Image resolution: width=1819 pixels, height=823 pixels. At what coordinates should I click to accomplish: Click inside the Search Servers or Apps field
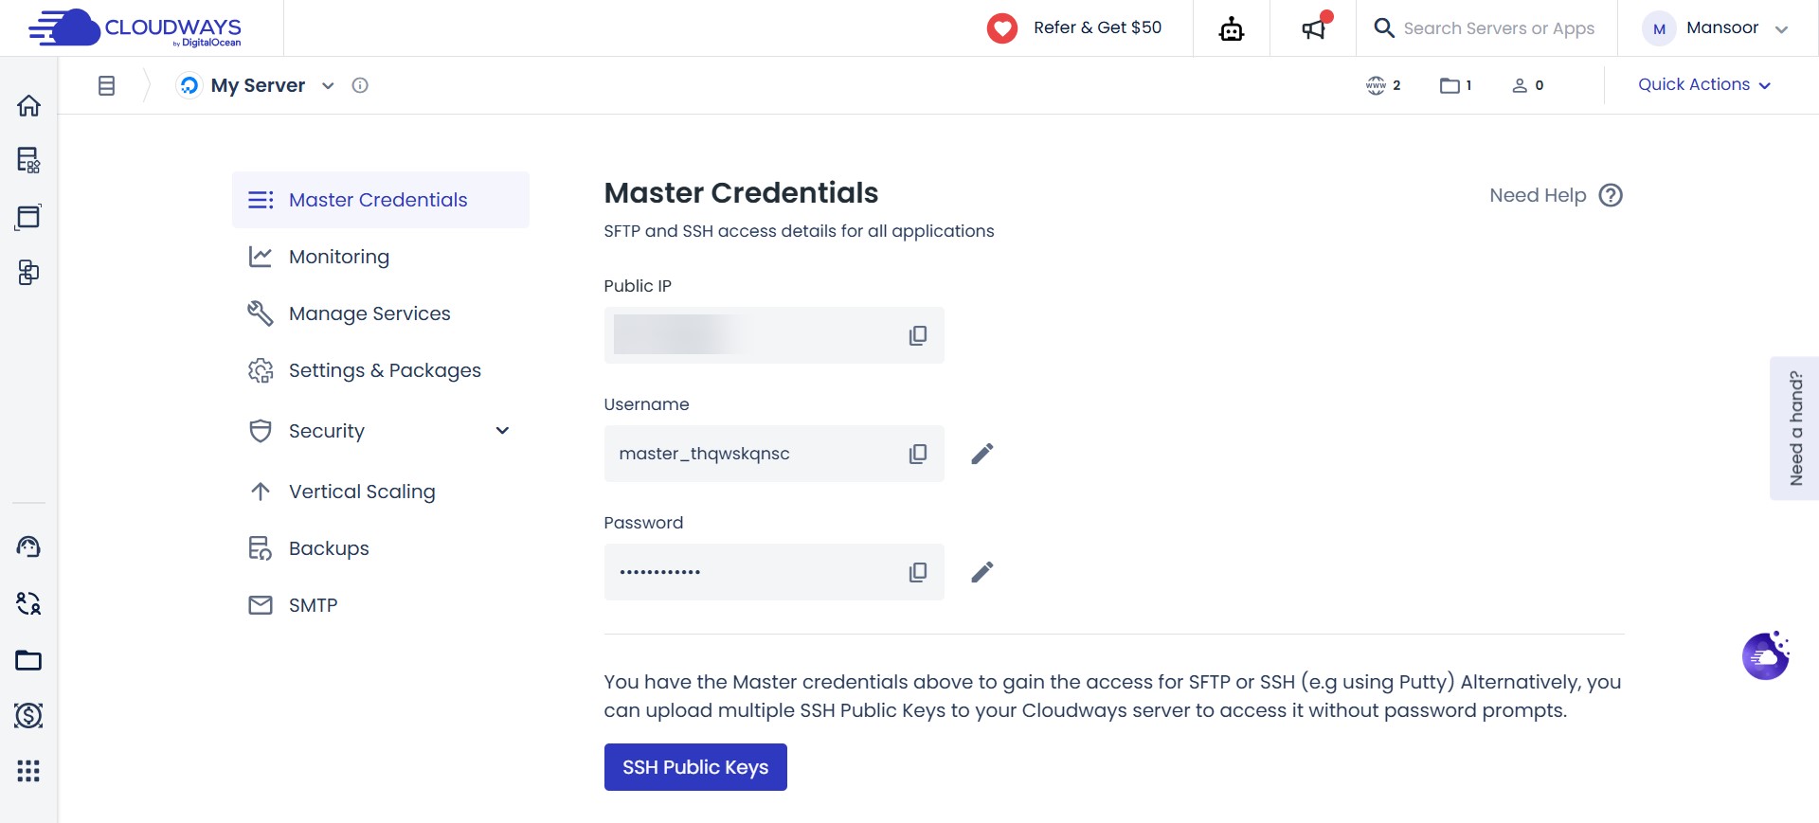point(1497,27)
